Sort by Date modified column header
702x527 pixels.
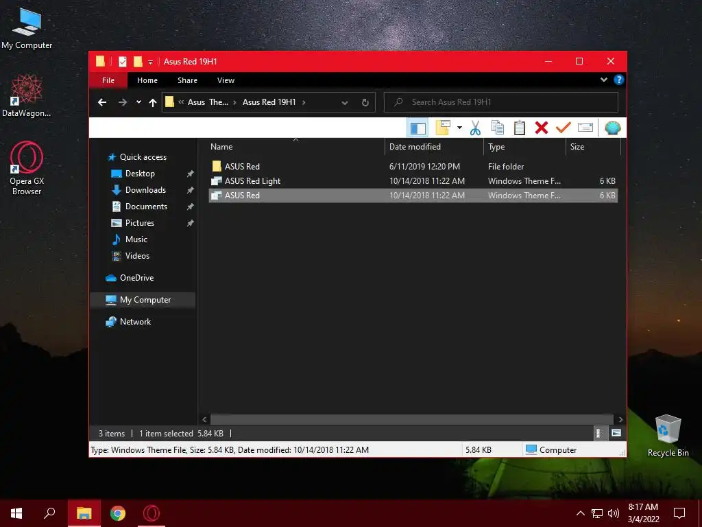[x=434, y=147]
